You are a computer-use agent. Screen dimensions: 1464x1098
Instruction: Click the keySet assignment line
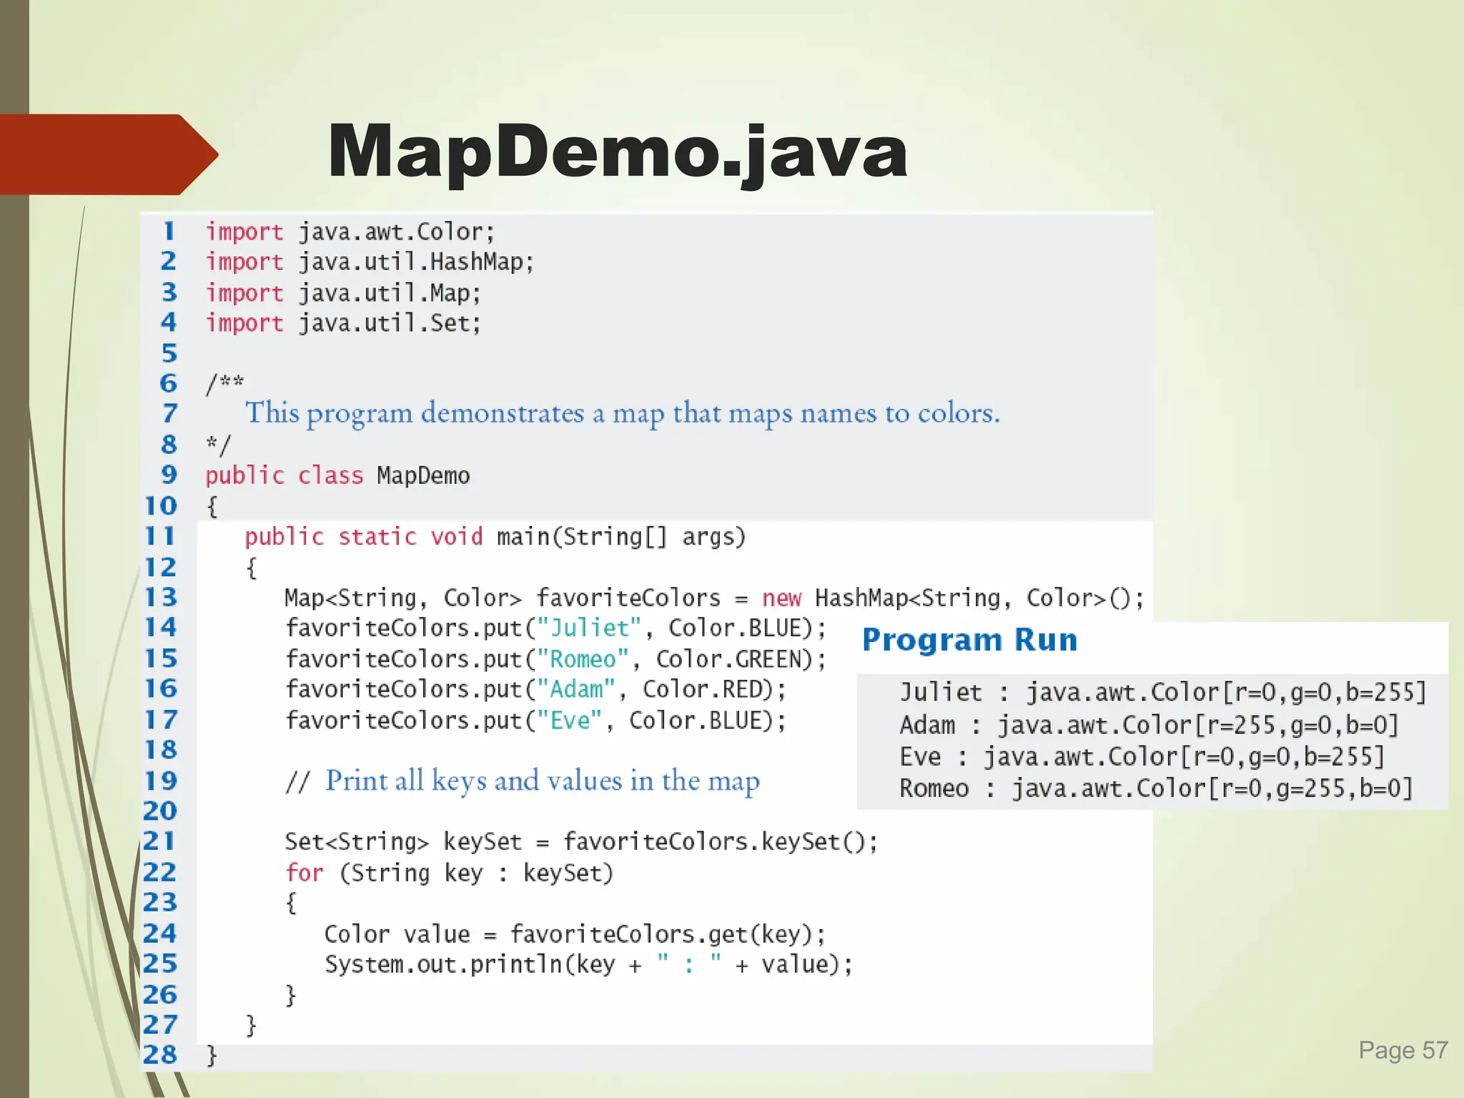pos(580,842)
